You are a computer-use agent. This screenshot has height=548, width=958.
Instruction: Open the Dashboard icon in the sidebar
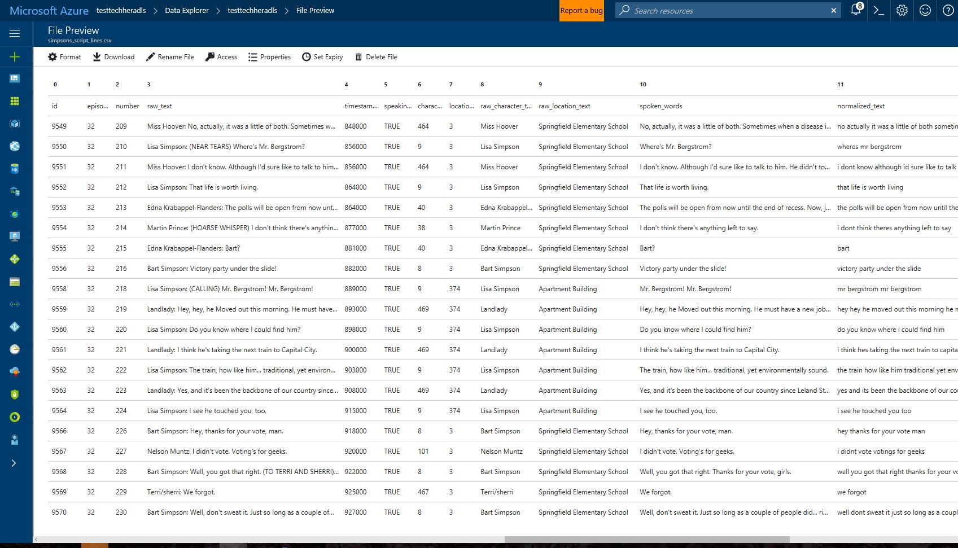click(15, 78)
